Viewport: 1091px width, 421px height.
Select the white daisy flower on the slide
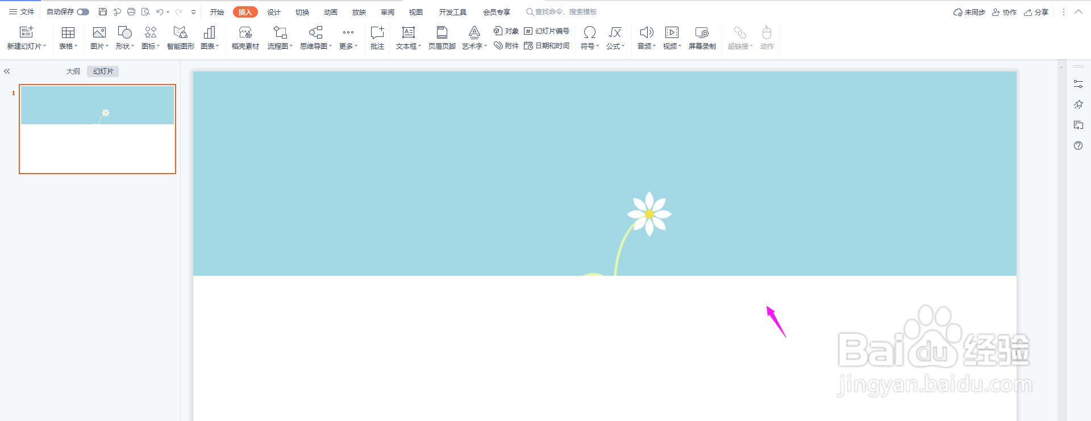(x=649, y=214)
